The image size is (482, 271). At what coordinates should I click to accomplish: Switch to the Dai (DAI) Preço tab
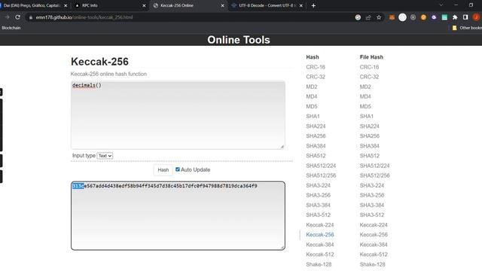(x=32, y=5)
